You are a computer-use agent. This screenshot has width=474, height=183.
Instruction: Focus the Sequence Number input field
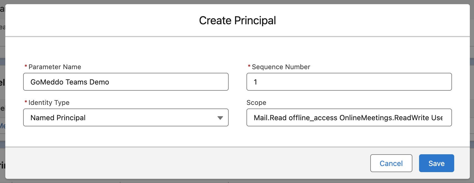349,82
